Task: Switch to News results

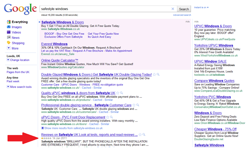Action: click(x=15, y=38)
